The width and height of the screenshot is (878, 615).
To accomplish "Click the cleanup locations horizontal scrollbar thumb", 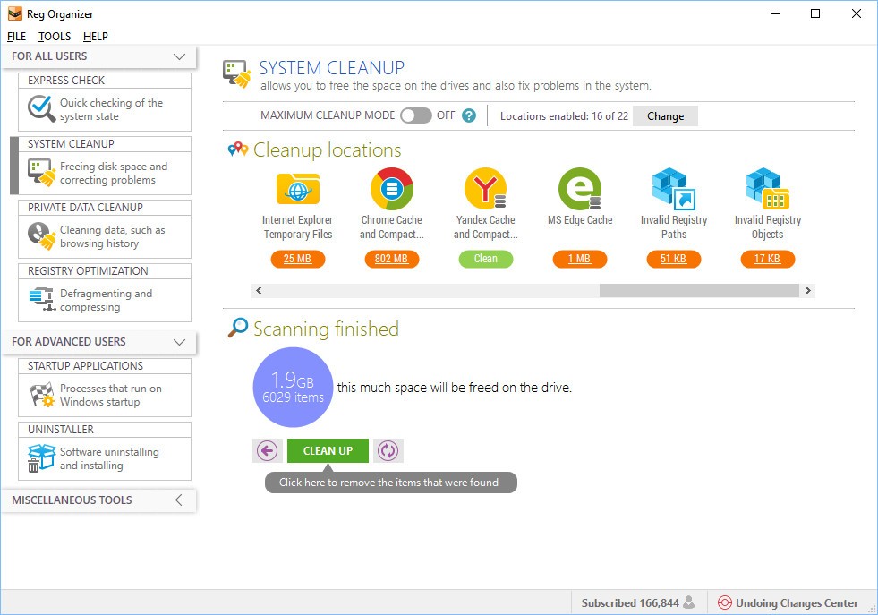I will point(698,290).
